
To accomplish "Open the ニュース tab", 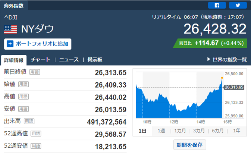I will (x=69, y=60).
